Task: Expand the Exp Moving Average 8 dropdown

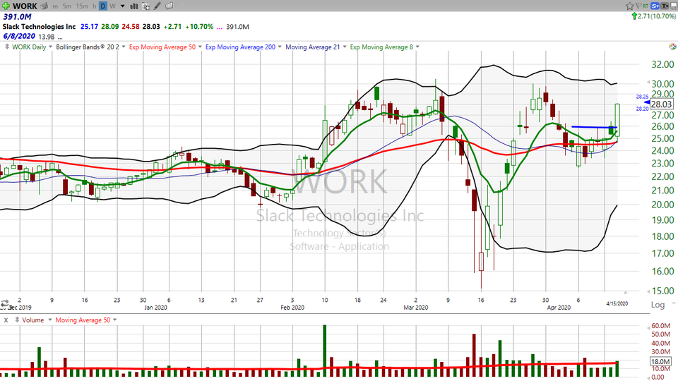Action: 417,47
